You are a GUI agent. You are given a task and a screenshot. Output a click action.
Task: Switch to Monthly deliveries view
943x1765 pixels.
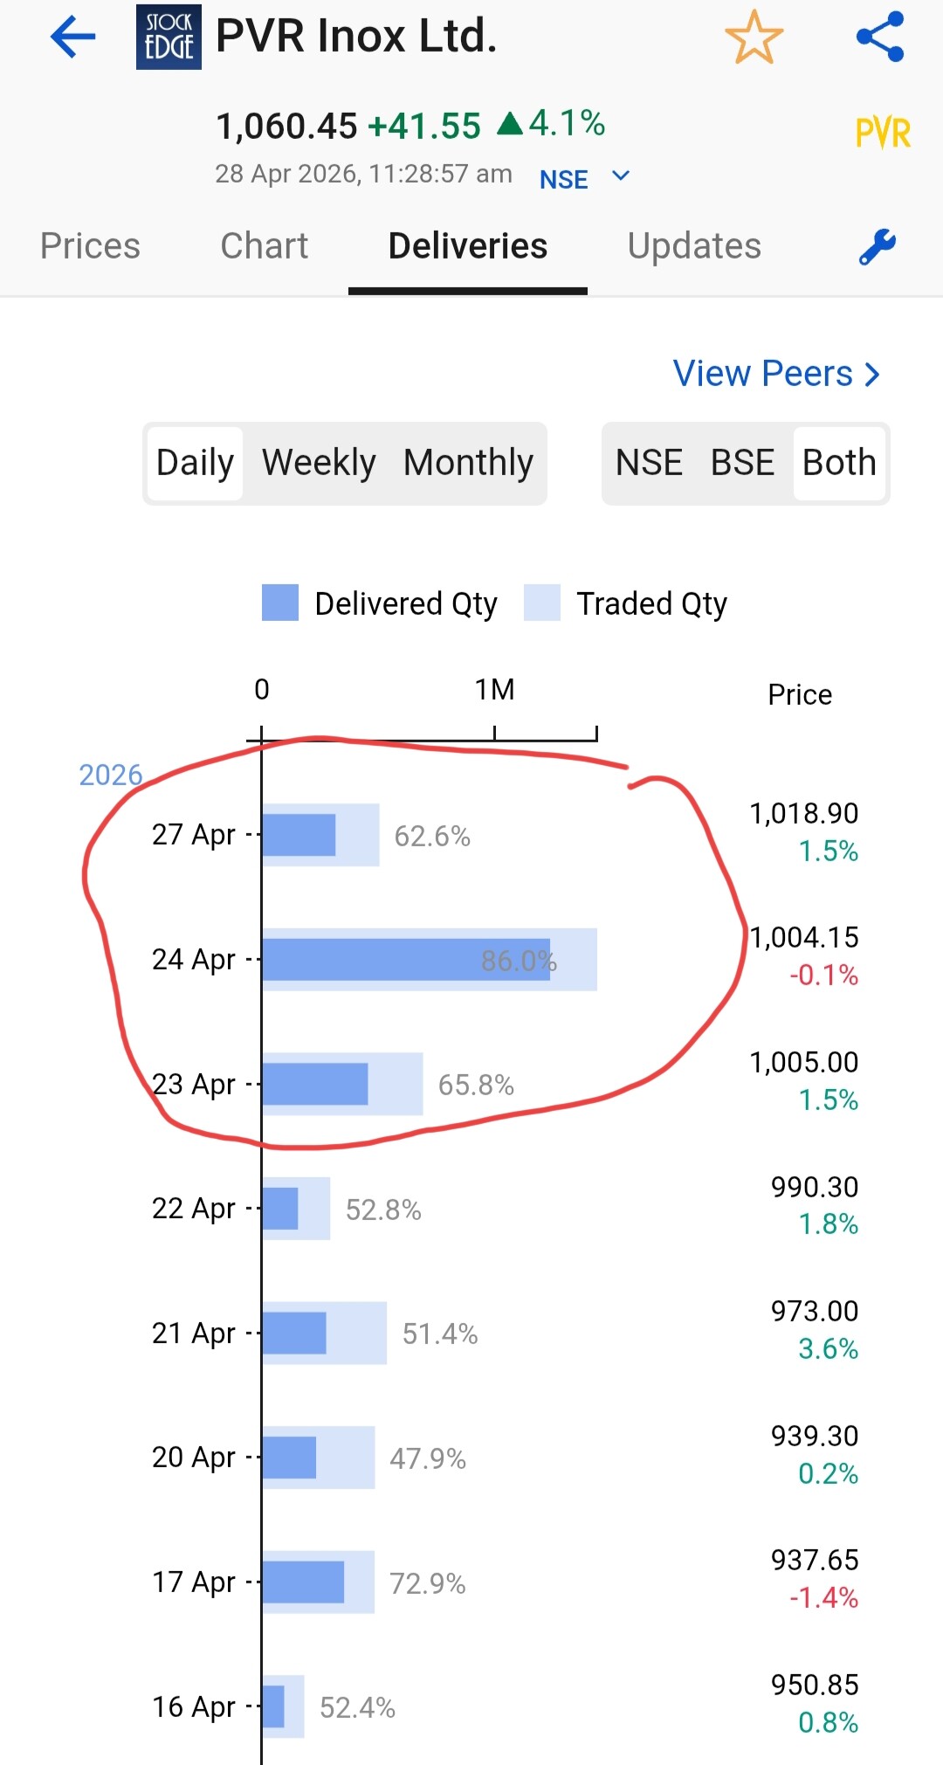pyautogui.click(x=468, y=463)
